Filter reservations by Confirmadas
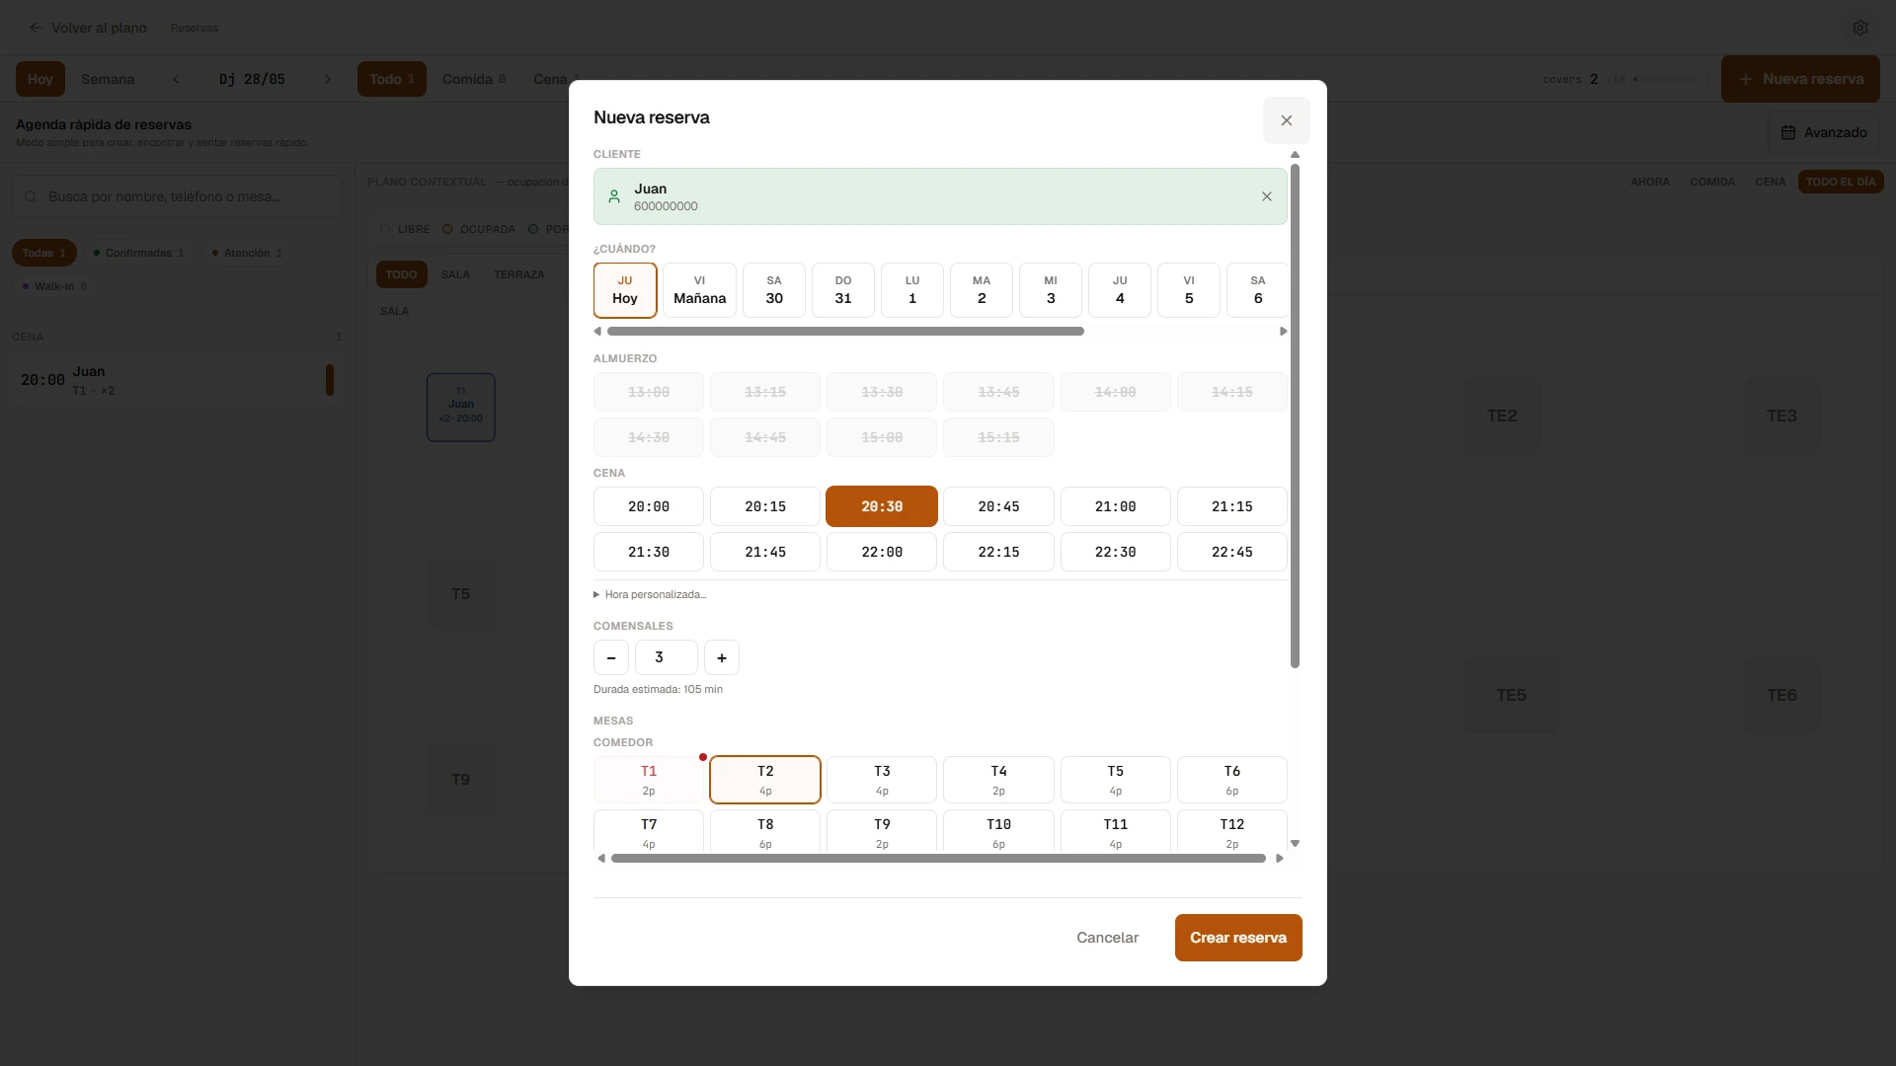The image size is (1896, 1066). pyautogui.click(x=138, y=253)
